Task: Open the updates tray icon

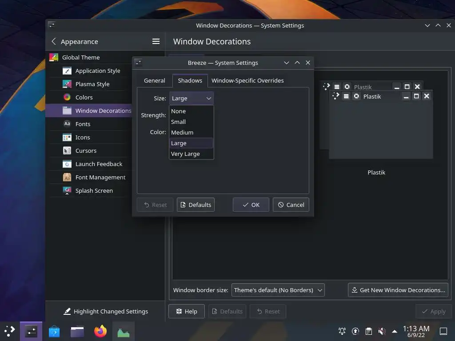Action: tap(355, 331)
